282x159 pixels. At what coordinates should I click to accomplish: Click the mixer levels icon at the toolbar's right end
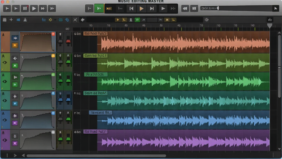[270, 20]
